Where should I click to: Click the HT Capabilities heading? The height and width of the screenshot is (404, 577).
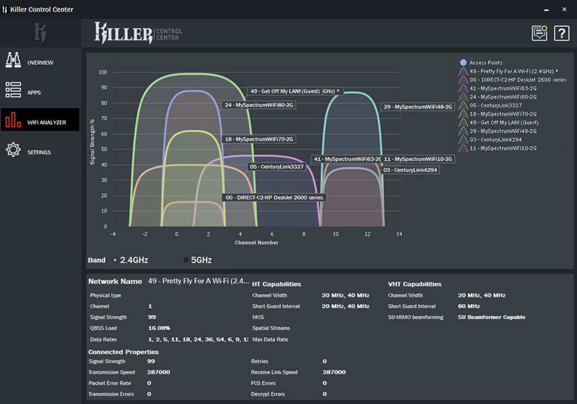(276, 284)
